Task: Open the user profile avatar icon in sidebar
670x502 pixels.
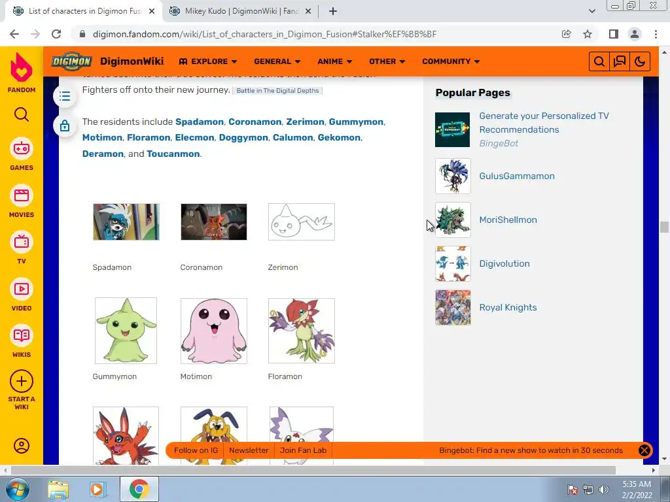Action: (x=22, y=446)
